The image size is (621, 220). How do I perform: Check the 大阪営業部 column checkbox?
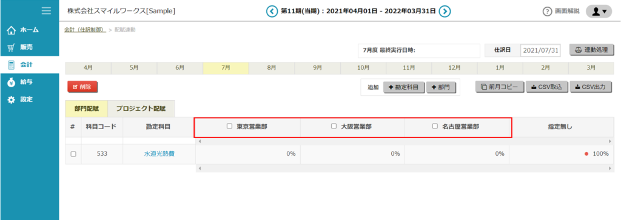tap(334, 127)
